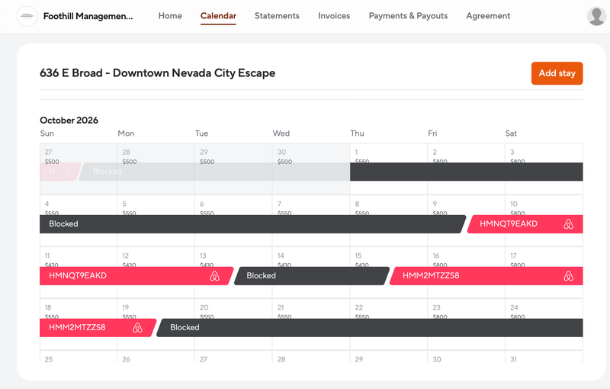Click the property title 636 E Broad

pos(157,73)
